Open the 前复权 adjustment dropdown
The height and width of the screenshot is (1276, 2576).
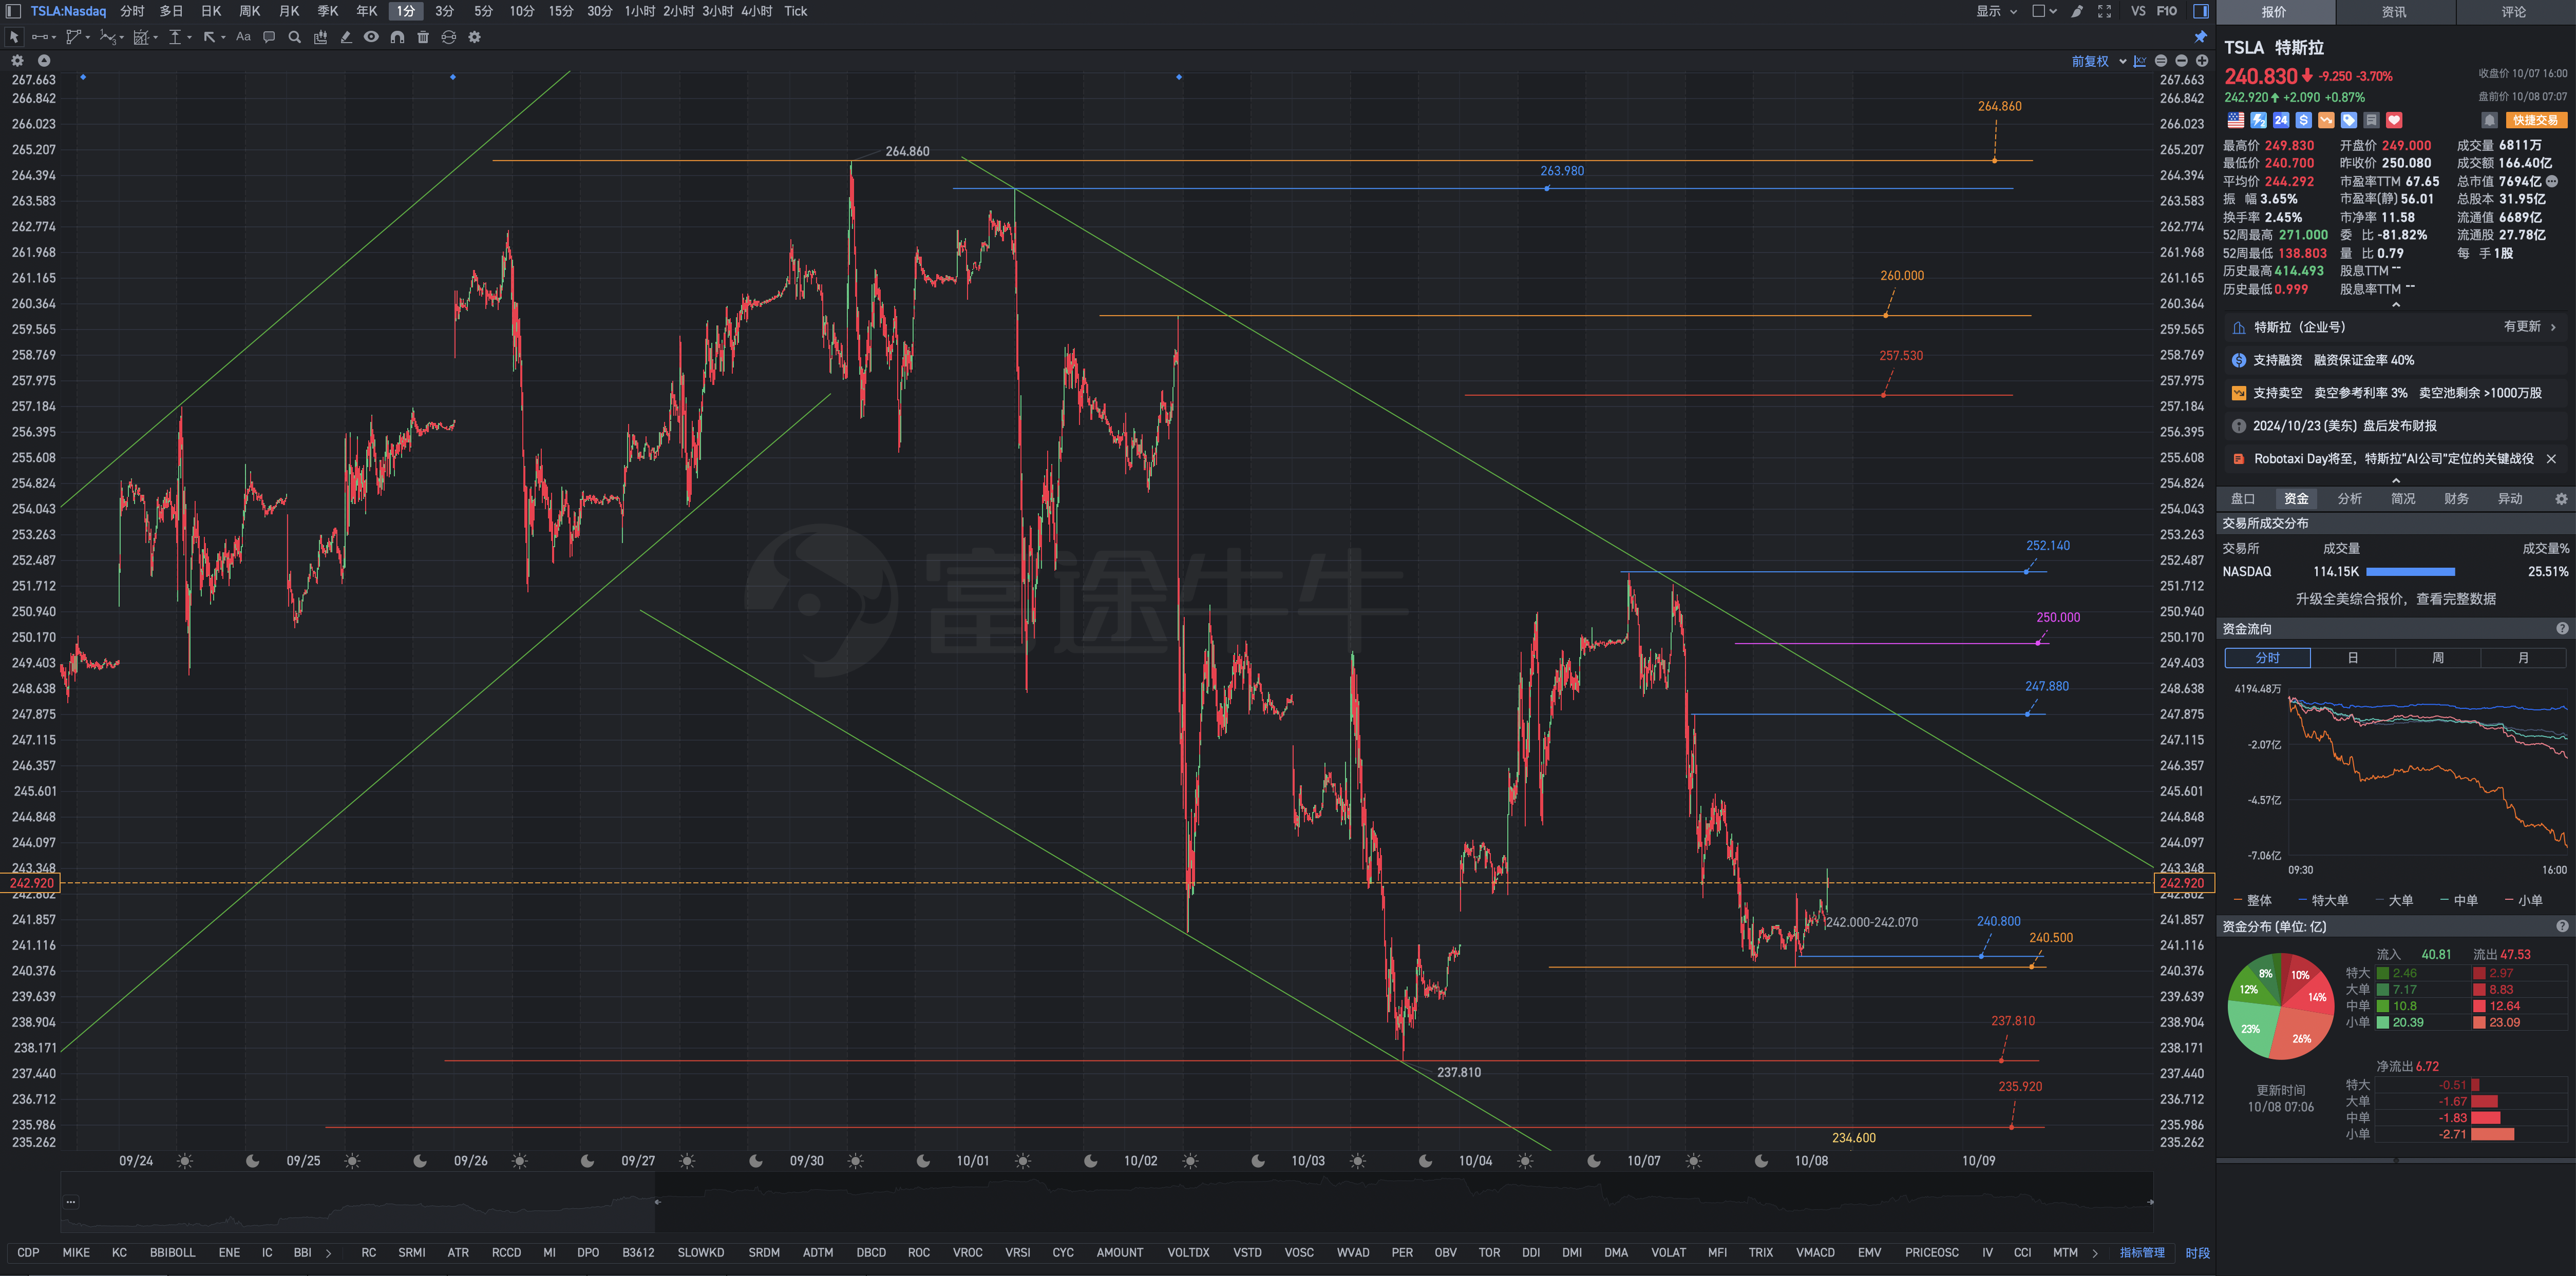(x=2098, y=61)
